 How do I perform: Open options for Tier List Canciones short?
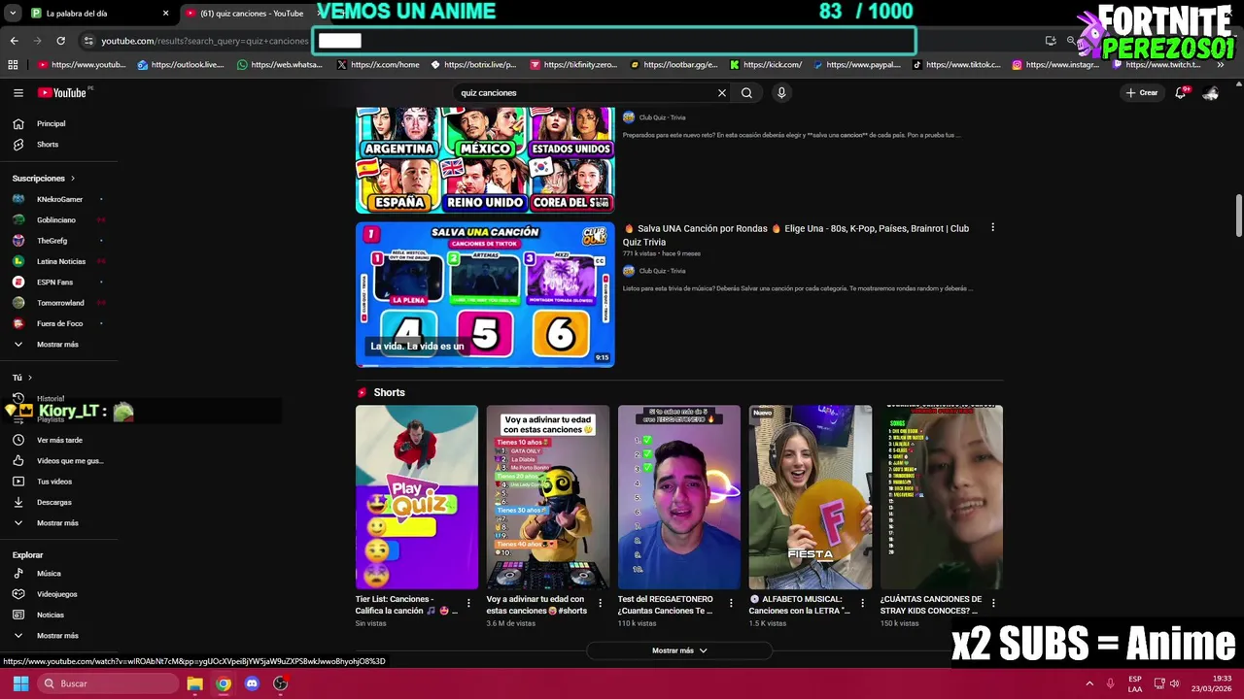pos(468,603)
